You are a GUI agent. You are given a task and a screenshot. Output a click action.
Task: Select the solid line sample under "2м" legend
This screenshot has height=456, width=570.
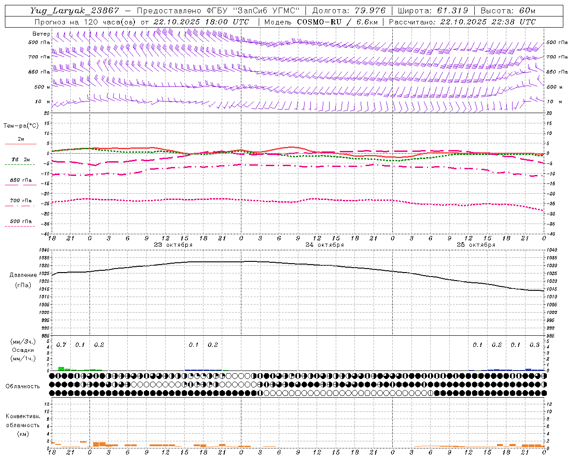click(x=20, y=144)
